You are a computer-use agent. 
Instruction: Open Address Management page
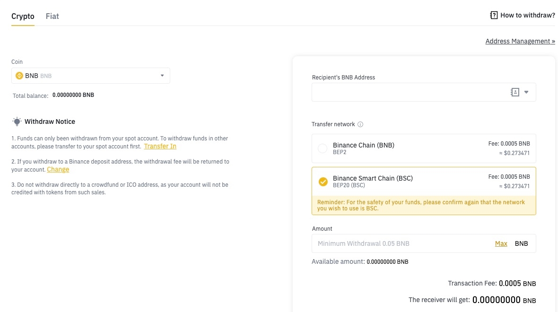520,41
